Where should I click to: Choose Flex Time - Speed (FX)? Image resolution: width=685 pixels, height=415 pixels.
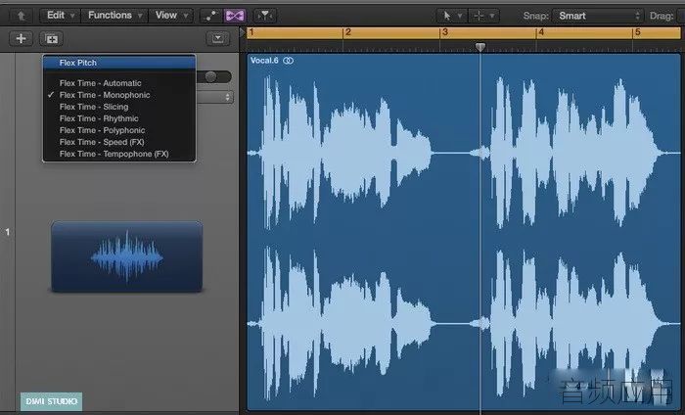[118, 142]
